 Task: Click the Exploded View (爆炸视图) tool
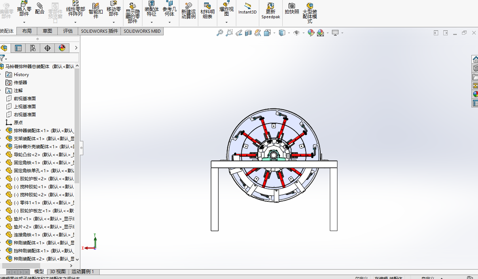(x=226, y=8)
